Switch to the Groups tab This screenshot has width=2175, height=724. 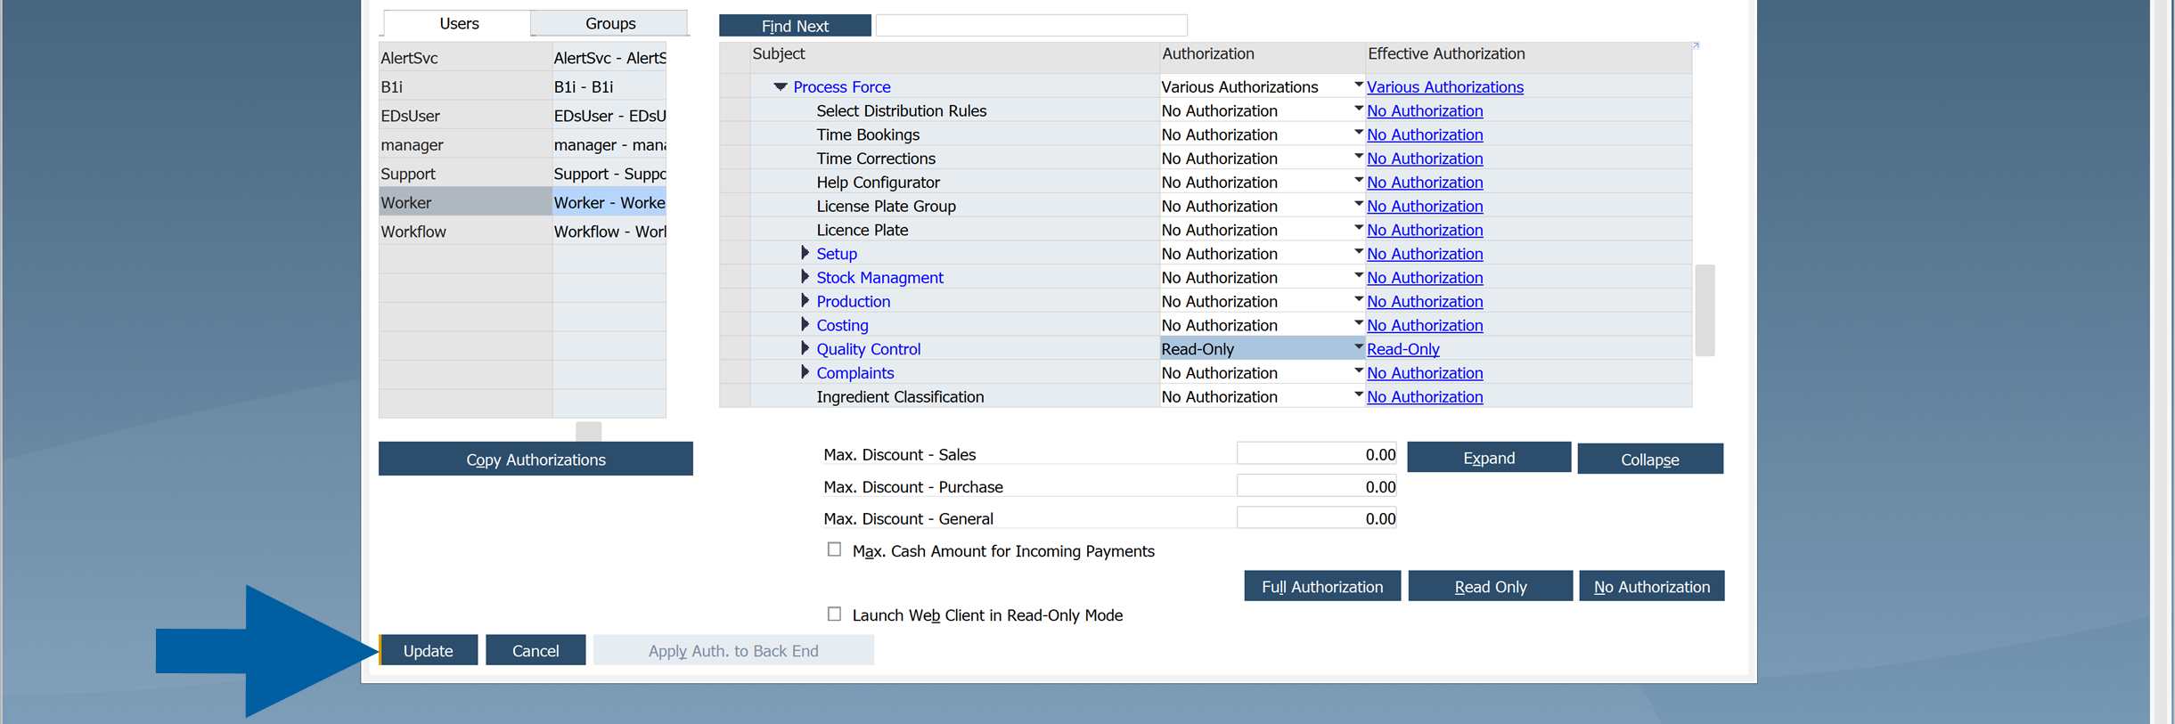(610, 23)
